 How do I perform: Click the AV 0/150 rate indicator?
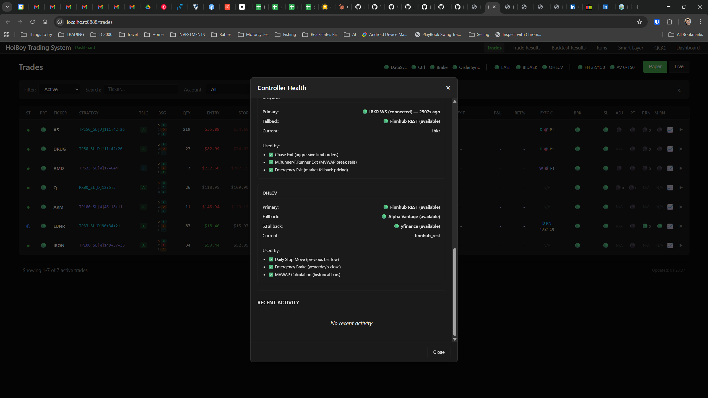(622, 67)
